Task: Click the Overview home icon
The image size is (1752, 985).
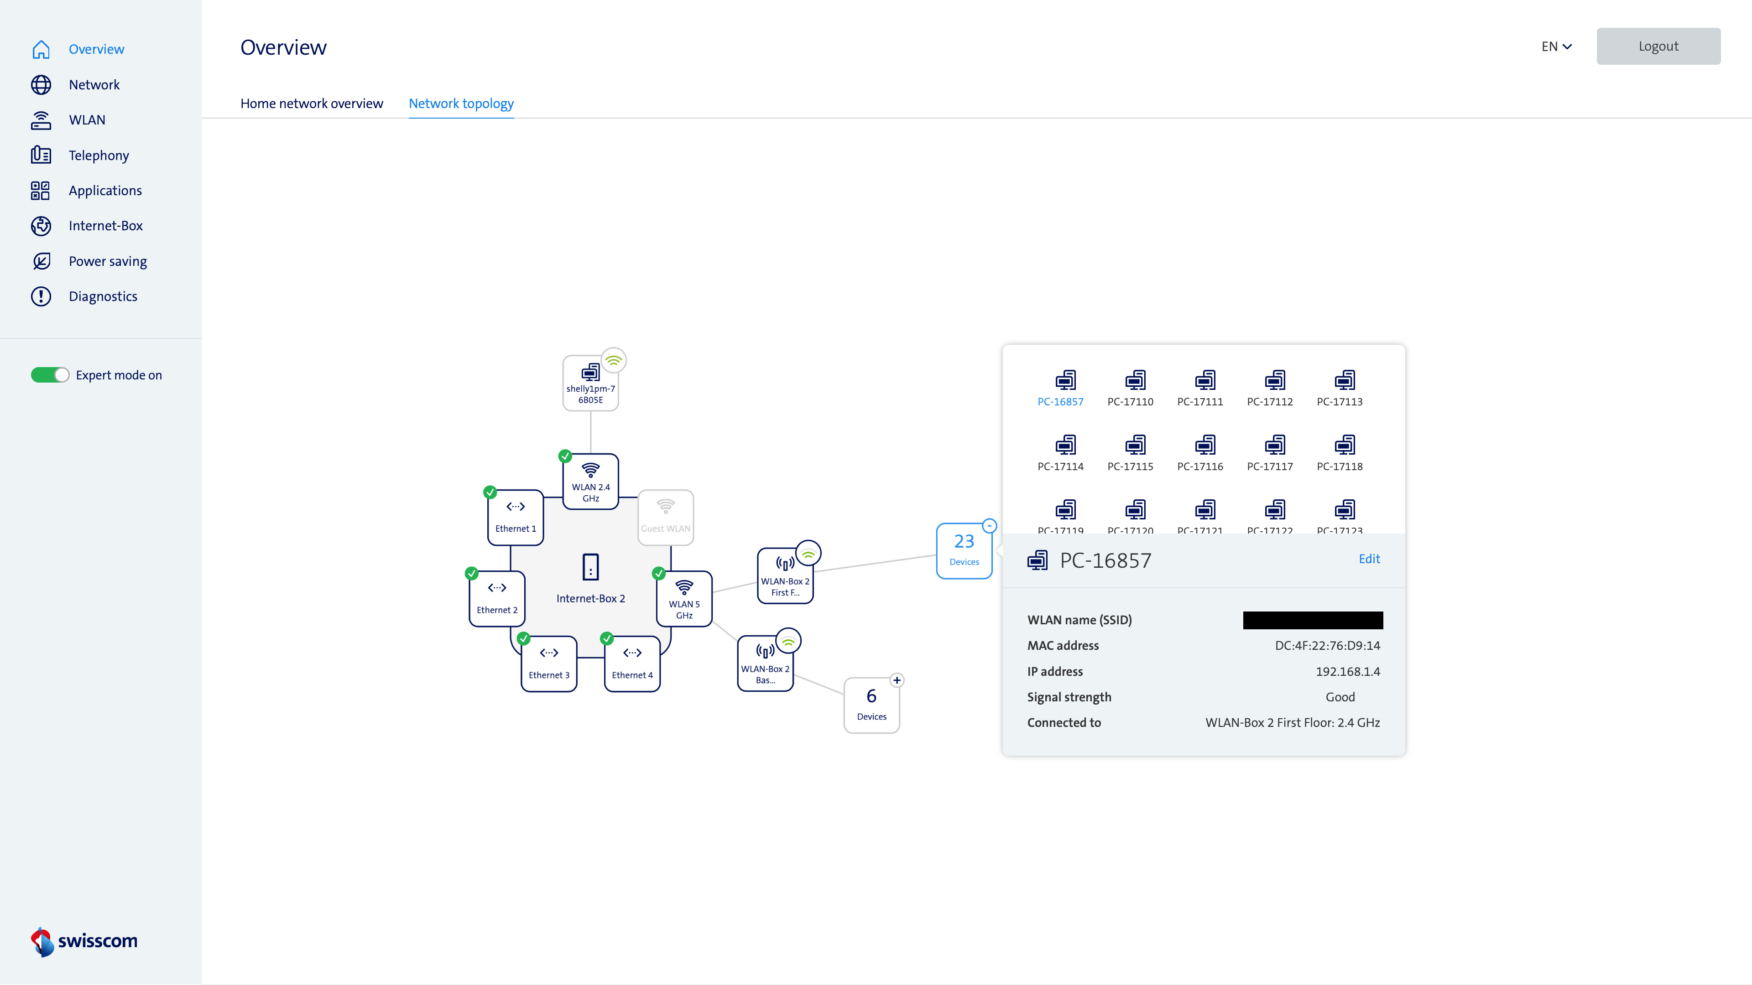Action: coord(41,49)
